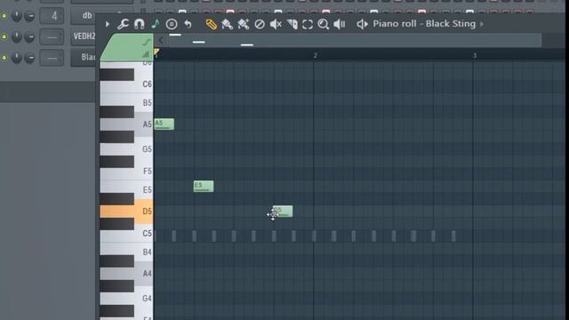Play the G5 piano key
This screenshot has height=320, width=569.
click(x=126, y=149)
